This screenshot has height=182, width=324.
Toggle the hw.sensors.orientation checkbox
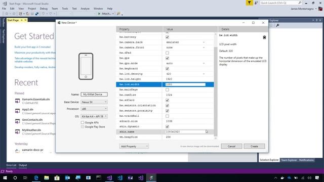pyautogui.click(x=167, y=106)
